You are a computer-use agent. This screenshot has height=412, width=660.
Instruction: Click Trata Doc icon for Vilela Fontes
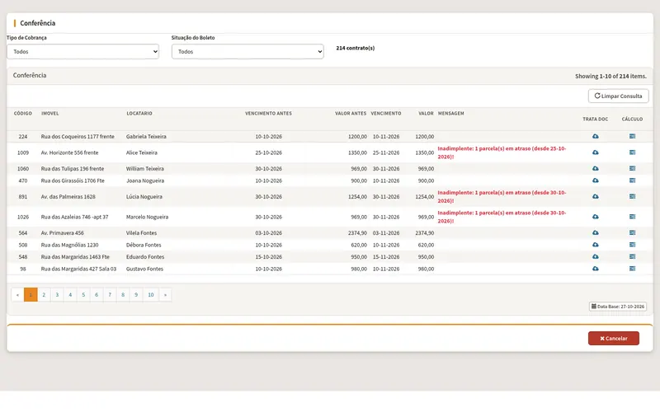[x=595, y=232]
